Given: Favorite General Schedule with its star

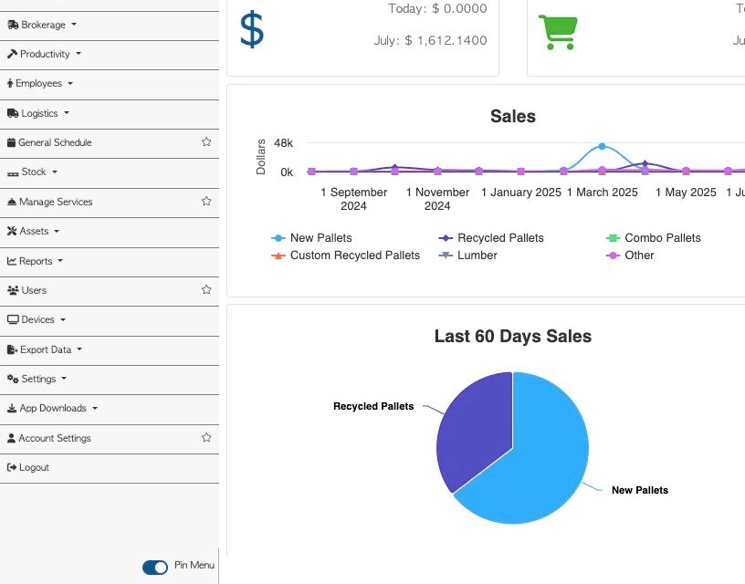Looking at the screenshot, I should [x=206, y=142].
